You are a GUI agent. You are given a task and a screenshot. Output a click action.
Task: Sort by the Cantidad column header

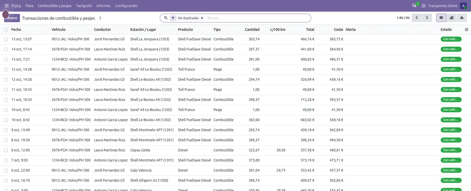click(x=252, y=30)
